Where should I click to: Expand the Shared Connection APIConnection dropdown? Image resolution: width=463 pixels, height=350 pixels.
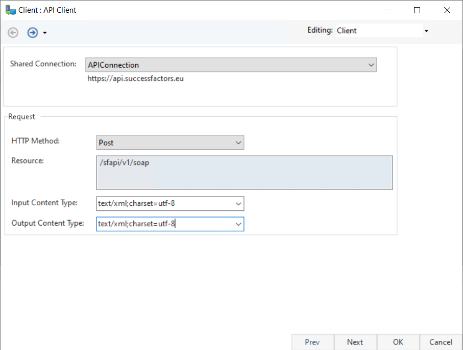click(371, 65)
